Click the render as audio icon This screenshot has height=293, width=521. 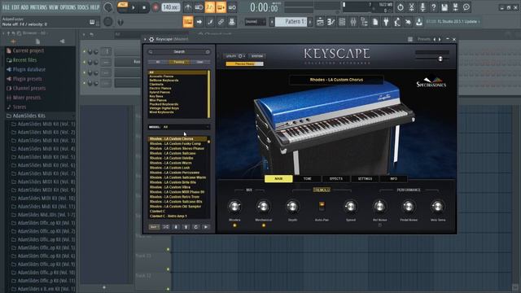[455, 7]
